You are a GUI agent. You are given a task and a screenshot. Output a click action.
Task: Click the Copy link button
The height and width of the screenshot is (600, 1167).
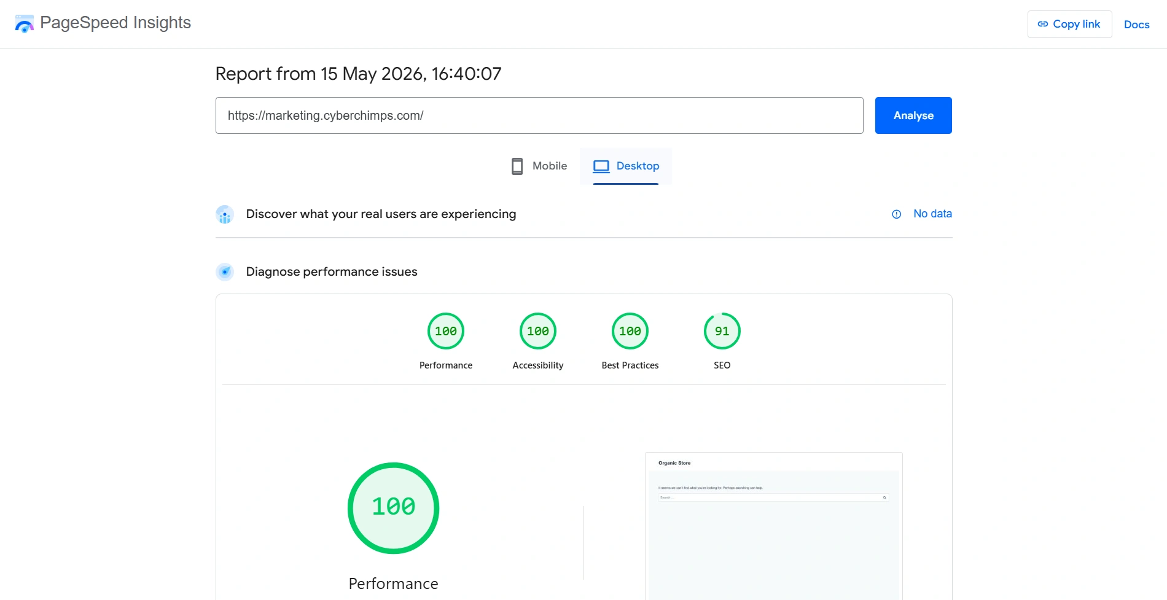(1069, 24)
